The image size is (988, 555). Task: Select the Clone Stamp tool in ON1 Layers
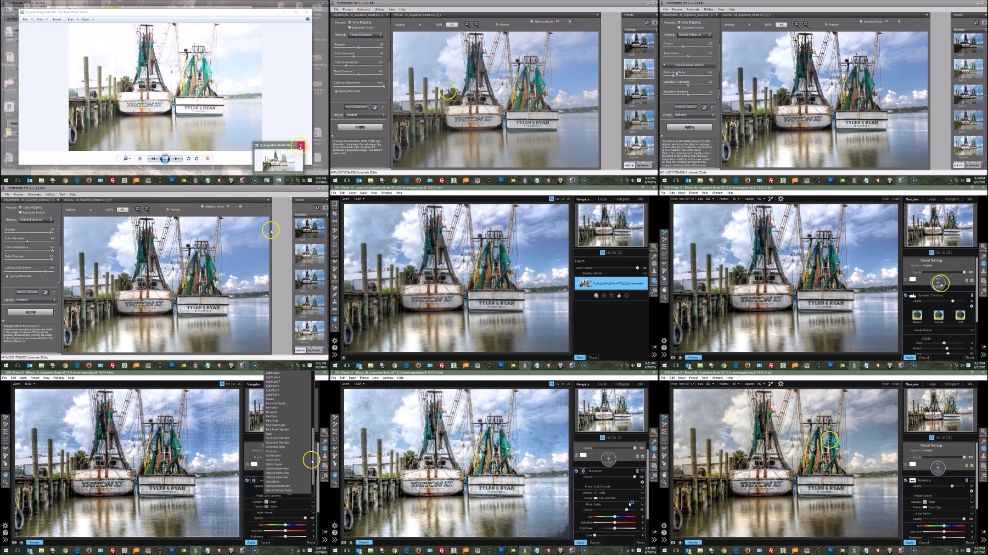(335, 301)
